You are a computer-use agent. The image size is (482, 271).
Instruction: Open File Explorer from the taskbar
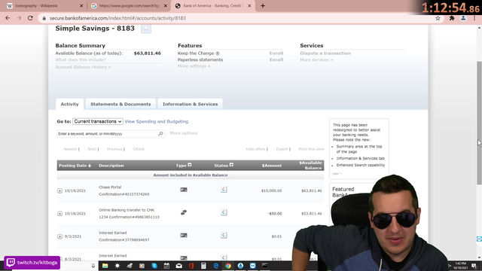click(x=105, y=266)
